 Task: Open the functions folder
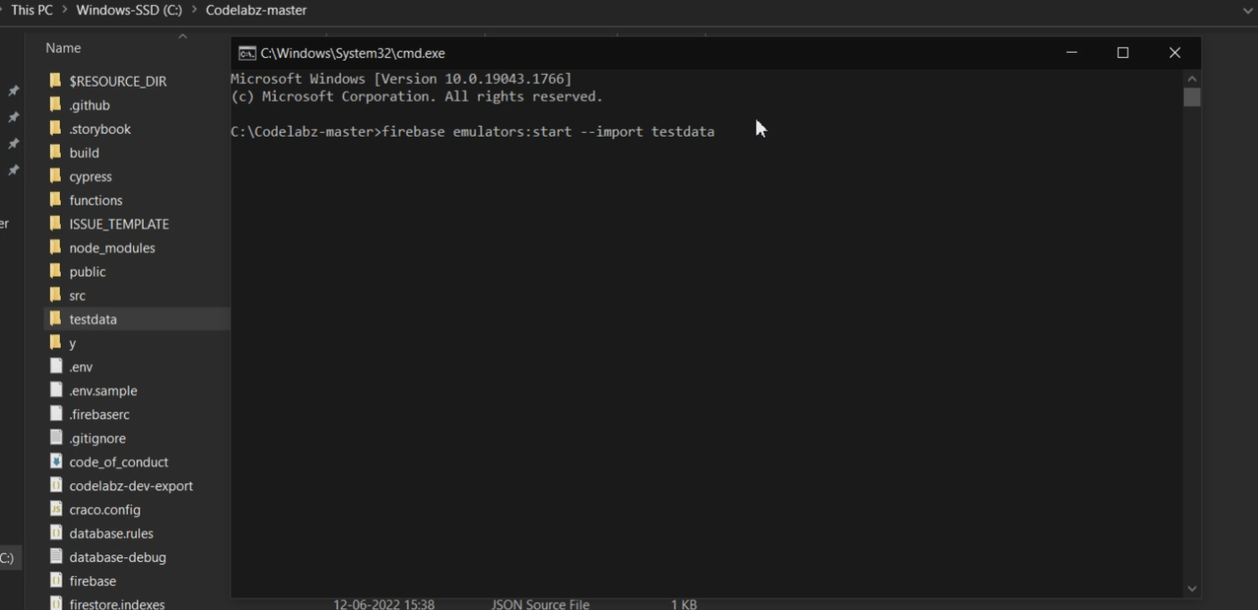97,200
